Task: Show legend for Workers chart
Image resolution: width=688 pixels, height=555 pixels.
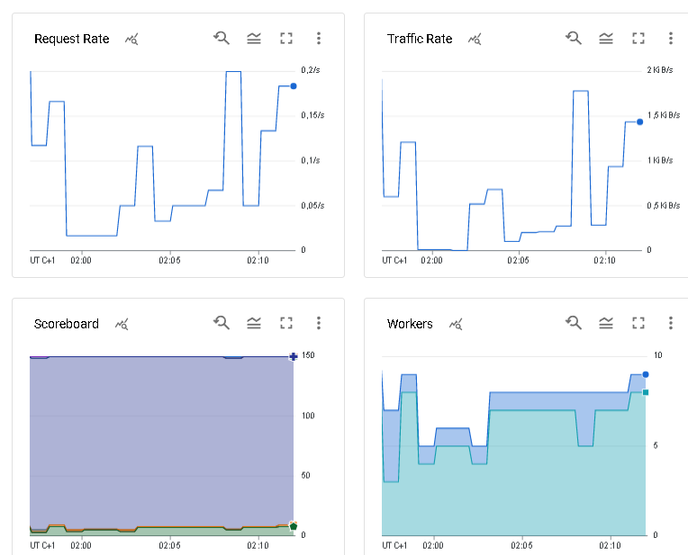Action: point(606,324)
